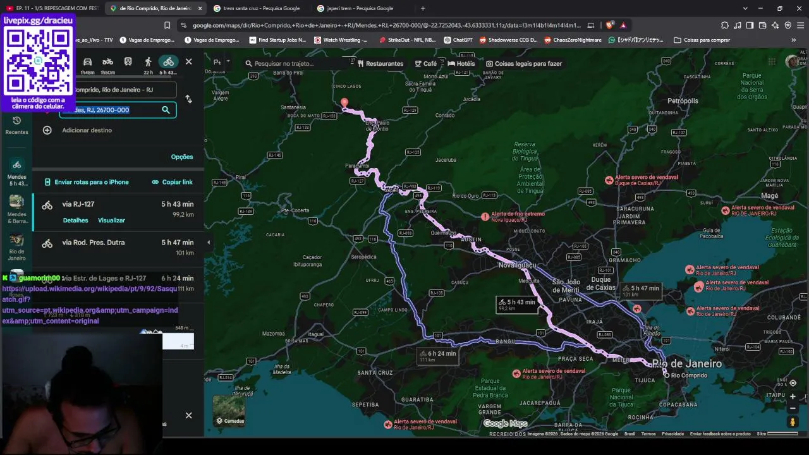The height and width of the screenshot is (455, 809).
Task: Select motorcycle travel mode icon
Action: (108, 62)
